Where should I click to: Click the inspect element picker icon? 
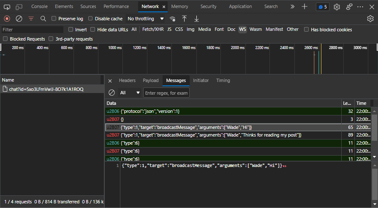7,7
